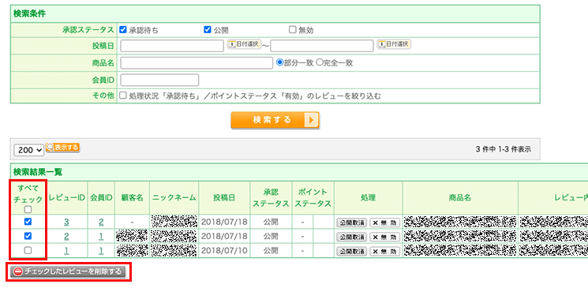Open review ID 3 link

tap(66, 222)
